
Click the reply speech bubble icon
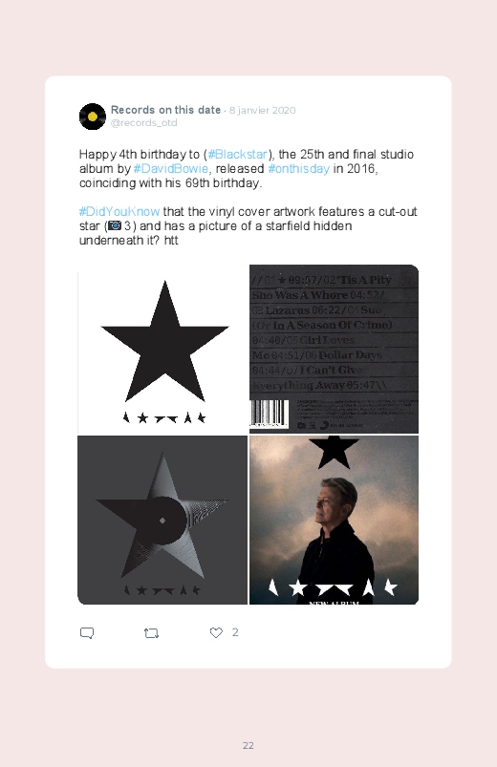point(87,633)
